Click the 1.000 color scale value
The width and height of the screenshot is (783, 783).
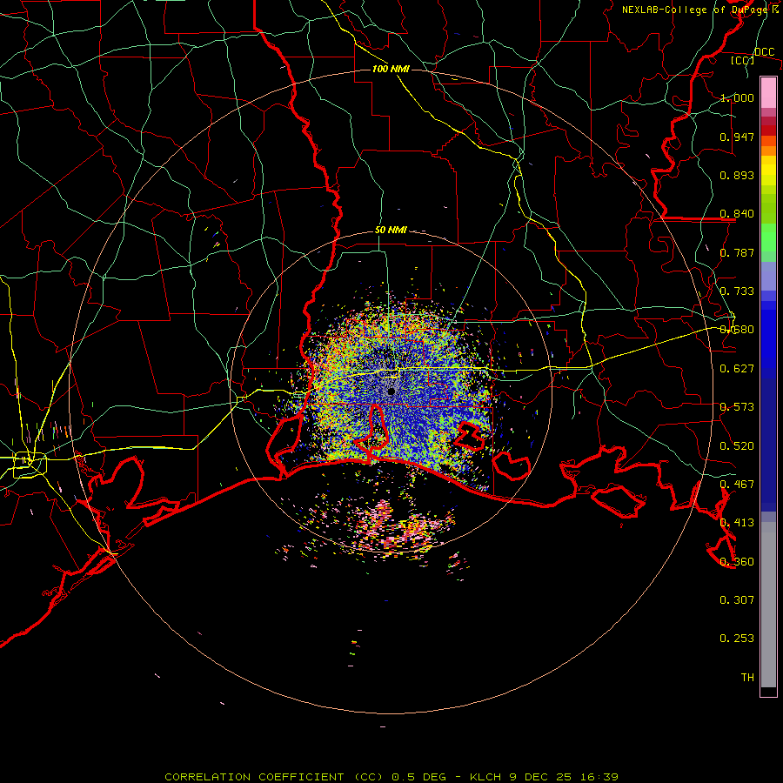[x=737, y=97]
